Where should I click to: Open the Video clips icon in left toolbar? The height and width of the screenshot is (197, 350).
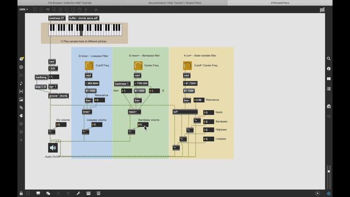point(21,91)
